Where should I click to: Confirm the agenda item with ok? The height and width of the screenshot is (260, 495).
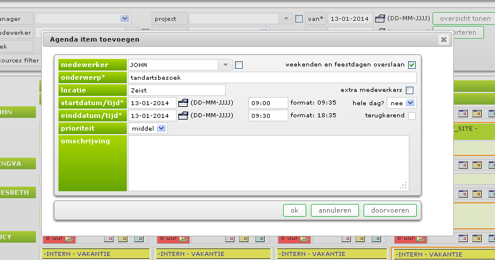tap(295, 210)
